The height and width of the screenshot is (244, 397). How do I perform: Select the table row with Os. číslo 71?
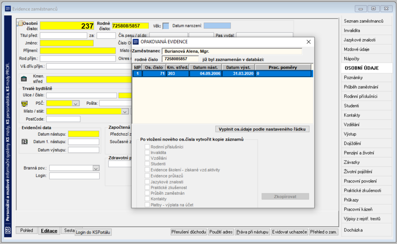[x=223, y=74]
